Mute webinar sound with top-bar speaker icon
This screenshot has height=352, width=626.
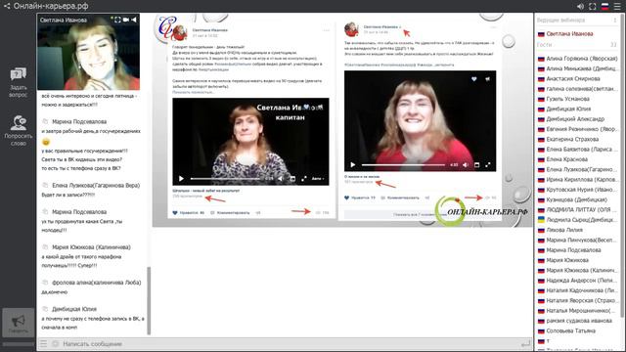pyautogui.click(x=580, y=7)
